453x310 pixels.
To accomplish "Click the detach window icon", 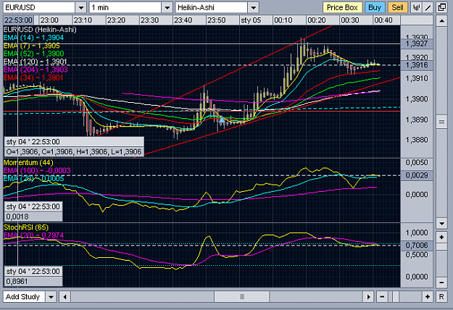I will 441,7.
